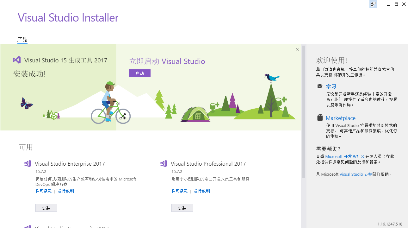
Task: Open the Marketplace link
Action: pyautogui.click(x=341, y=118)
